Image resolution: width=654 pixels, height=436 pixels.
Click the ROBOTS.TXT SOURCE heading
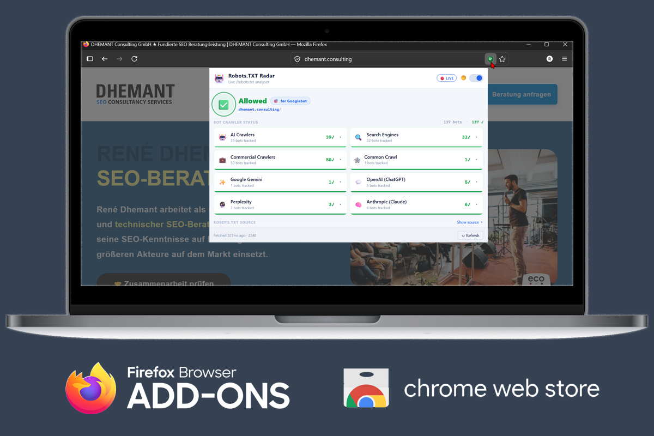pyautogui.click(x=234, y=222)
